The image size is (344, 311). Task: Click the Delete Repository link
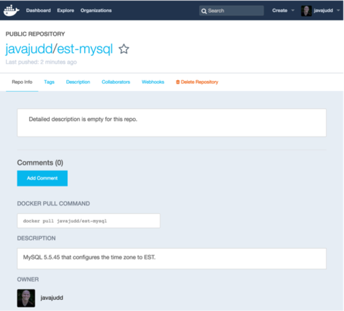(x=200, y=82)
